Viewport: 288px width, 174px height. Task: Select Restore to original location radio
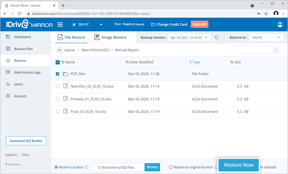click(171, 167)
